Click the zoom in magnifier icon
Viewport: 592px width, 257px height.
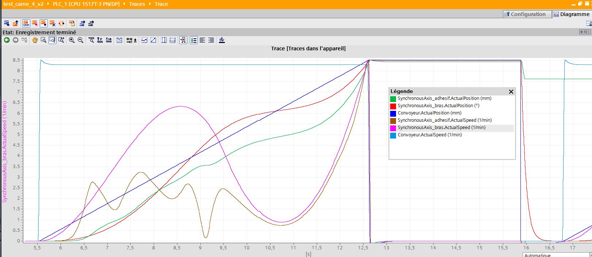(x=72, y=40)
